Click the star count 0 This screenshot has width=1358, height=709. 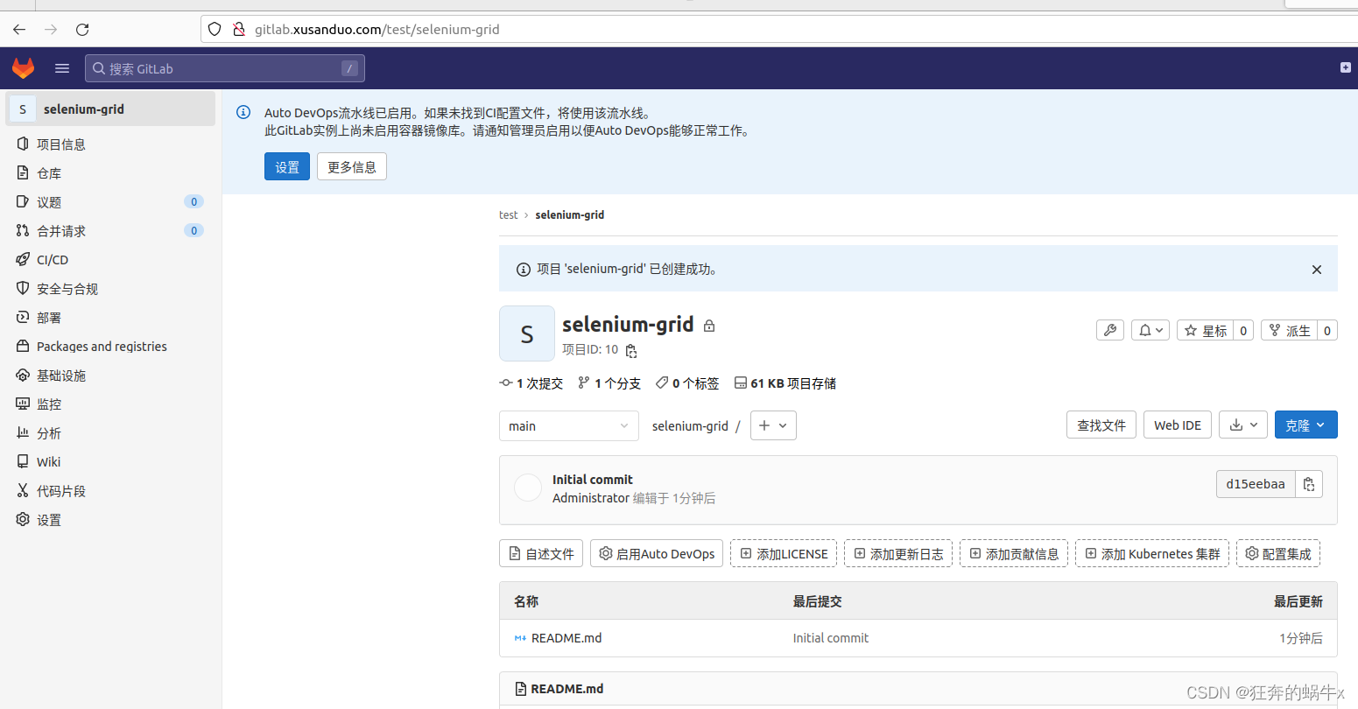[x=1243, y=330]
